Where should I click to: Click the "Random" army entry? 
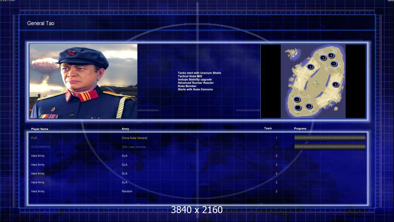127,191
